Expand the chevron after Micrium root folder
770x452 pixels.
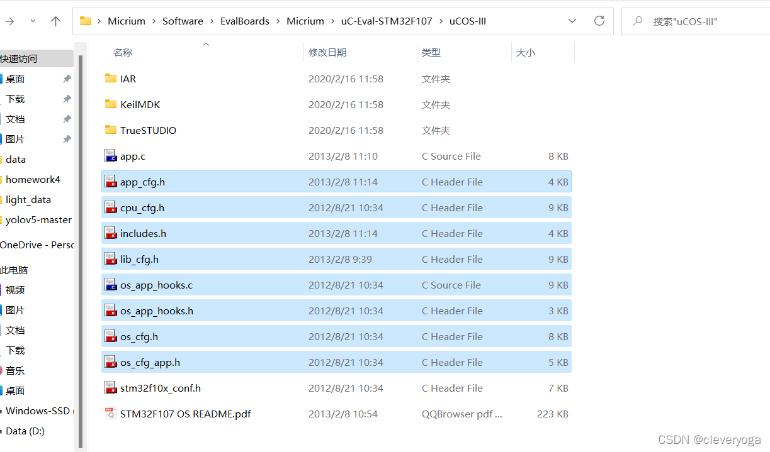(155, 21)
